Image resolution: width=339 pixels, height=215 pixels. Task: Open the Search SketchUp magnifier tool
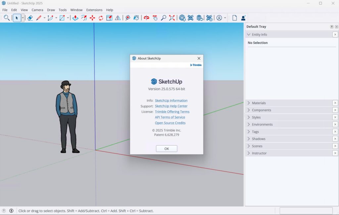pyautogui.click(x=7, y=18)
